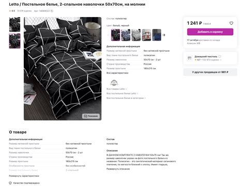Click the quality confirmed shield icon

click(x=10, y=183)
